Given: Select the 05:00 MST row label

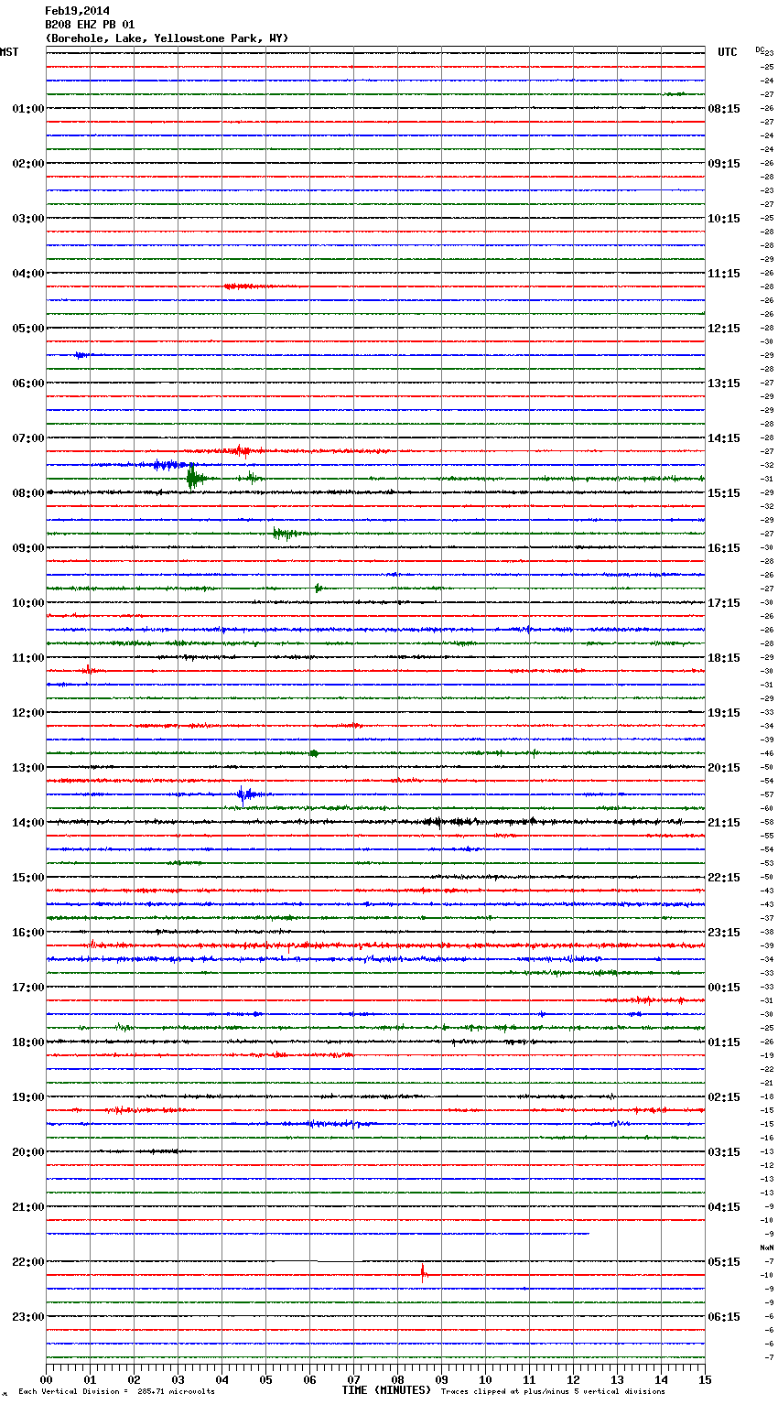Looking at the screenshot, I should tap(28, 329).
